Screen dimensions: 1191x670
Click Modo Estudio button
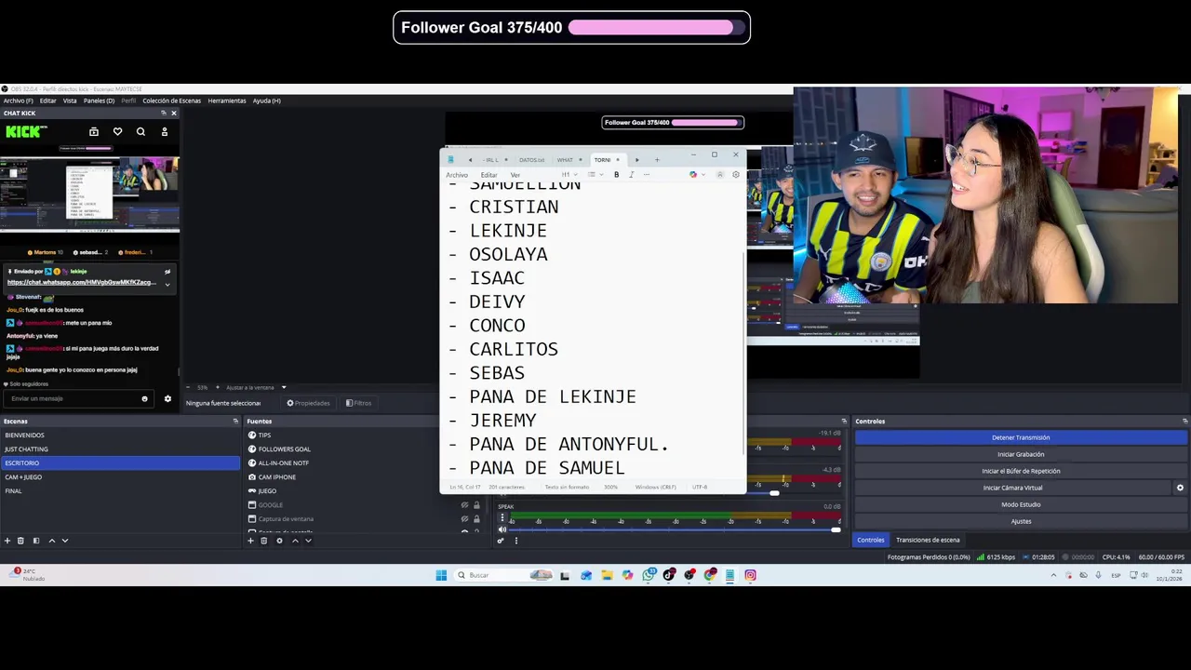(1021, 504)
